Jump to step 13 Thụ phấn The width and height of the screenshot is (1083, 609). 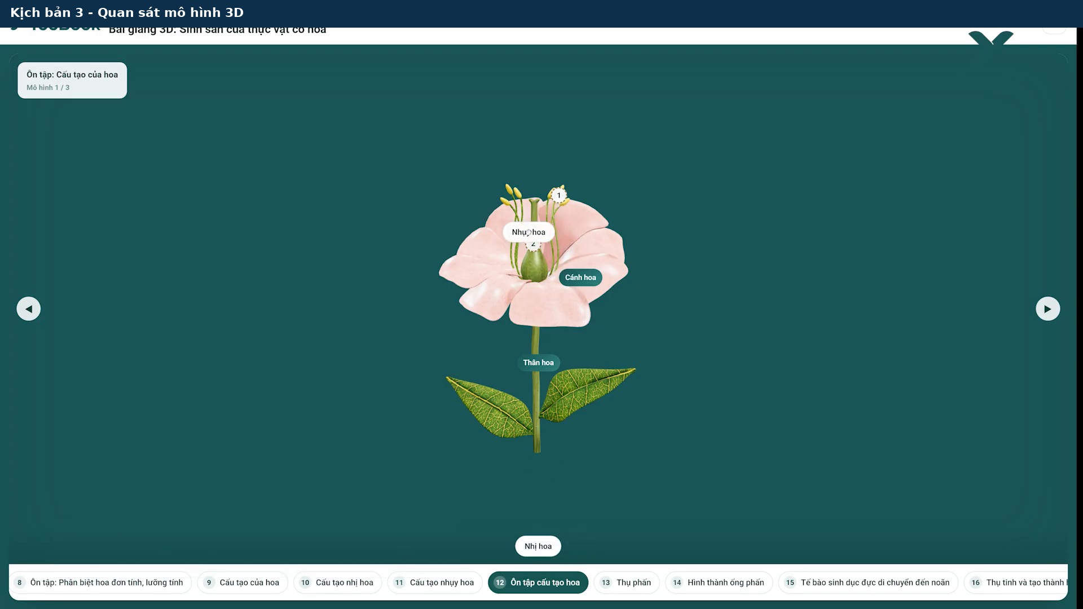(x=626, y=582)
